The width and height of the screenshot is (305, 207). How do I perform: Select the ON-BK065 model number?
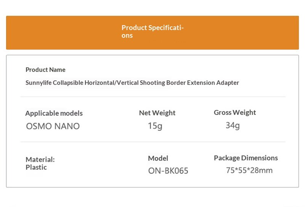pos(168,171)
